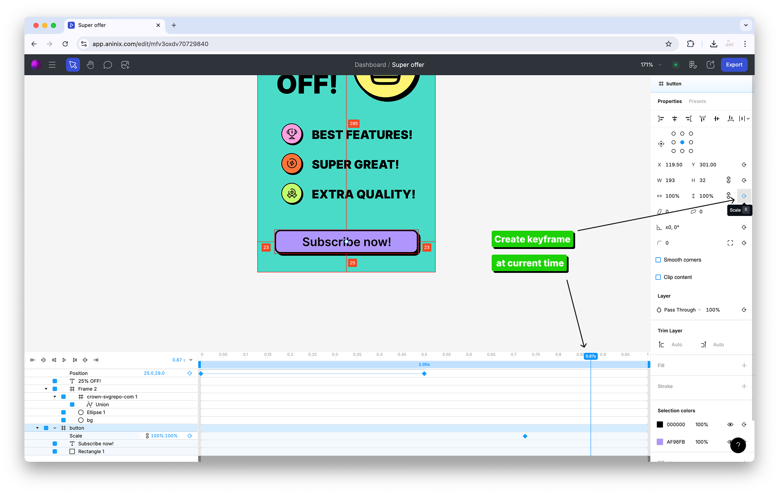Select the Hand pan tool

pos(90,65)
